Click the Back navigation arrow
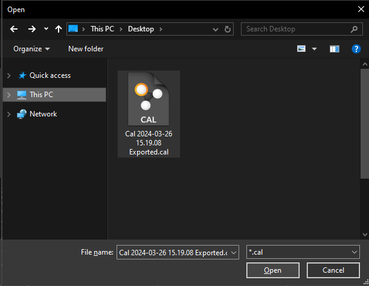 click(14, 29)
